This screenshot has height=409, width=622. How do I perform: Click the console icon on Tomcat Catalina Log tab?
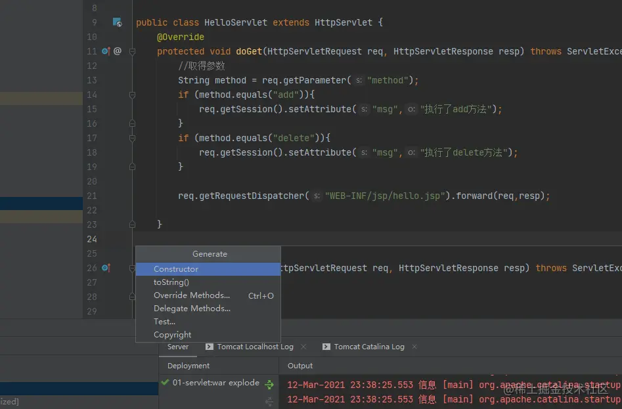tap(326, 347)
